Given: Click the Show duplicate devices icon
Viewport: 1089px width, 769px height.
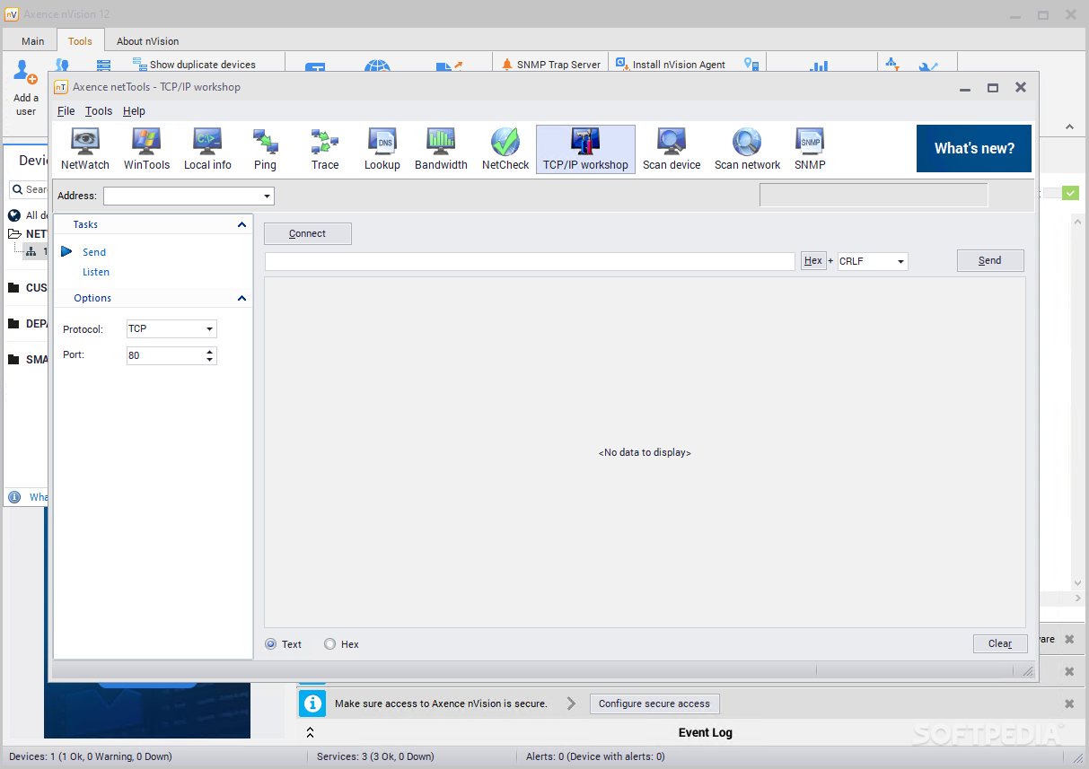Looking at the screenshot, I should [140, 65].
